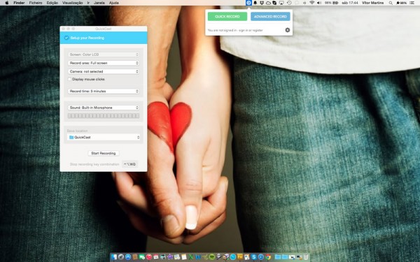This screenshot has width=420, height=262.
Task: Click Vítor Martins user menu
Action: [373, 3]
